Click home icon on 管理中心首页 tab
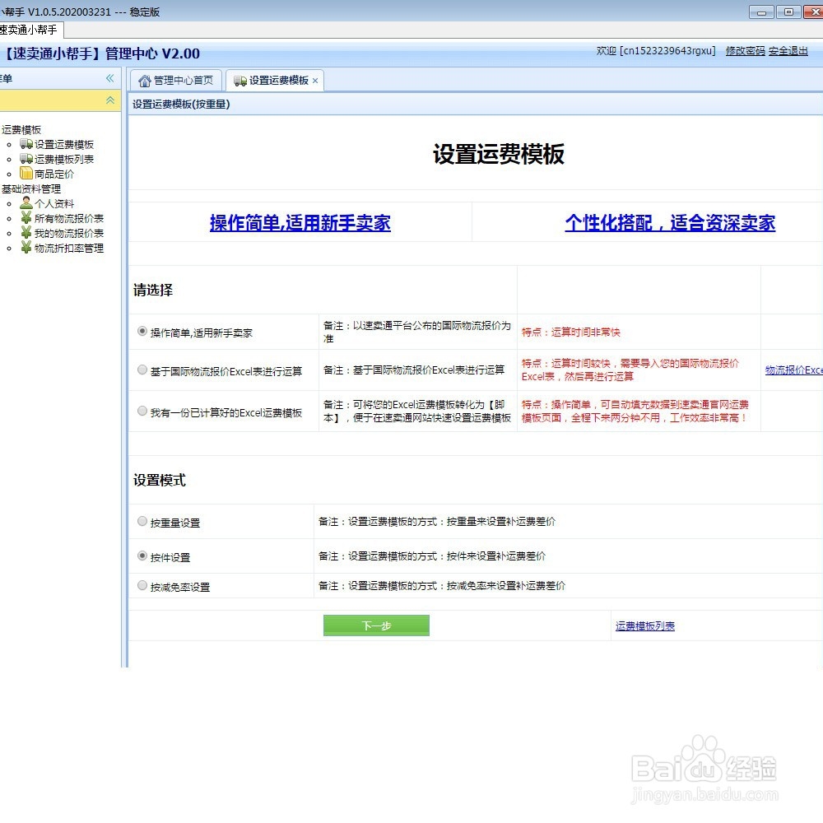 click(144, 81)
